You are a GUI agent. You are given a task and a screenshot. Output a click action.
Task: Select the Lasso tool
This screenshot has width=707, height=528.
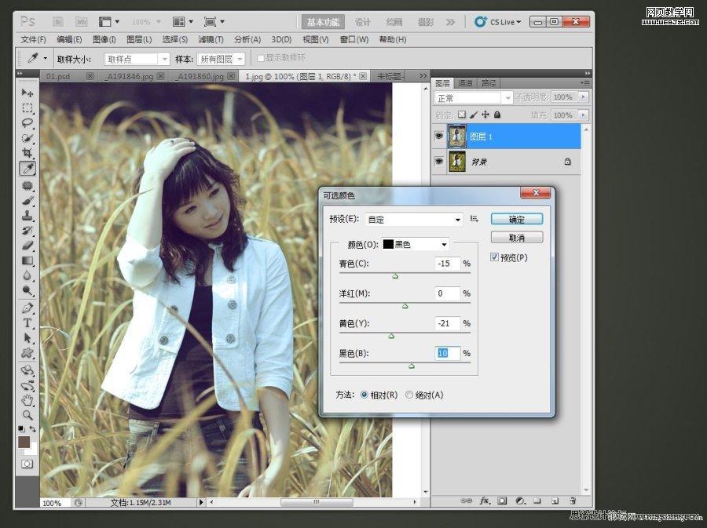point(27,123)
